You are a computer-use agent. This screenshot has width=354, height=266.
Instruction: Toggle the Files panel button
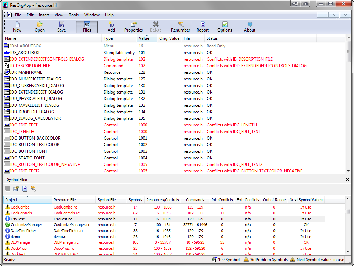pyautogui.click(x=87, y=27)
